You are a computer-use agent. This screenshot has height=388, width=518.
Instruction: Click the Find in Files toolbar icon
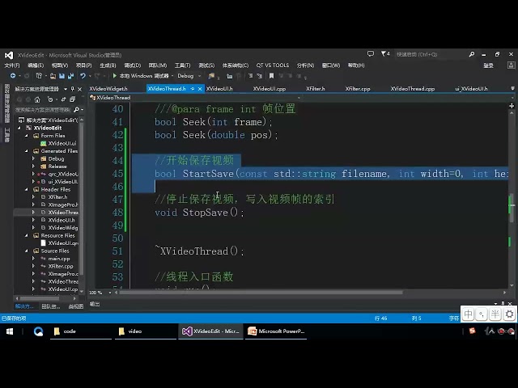point(211,76)
